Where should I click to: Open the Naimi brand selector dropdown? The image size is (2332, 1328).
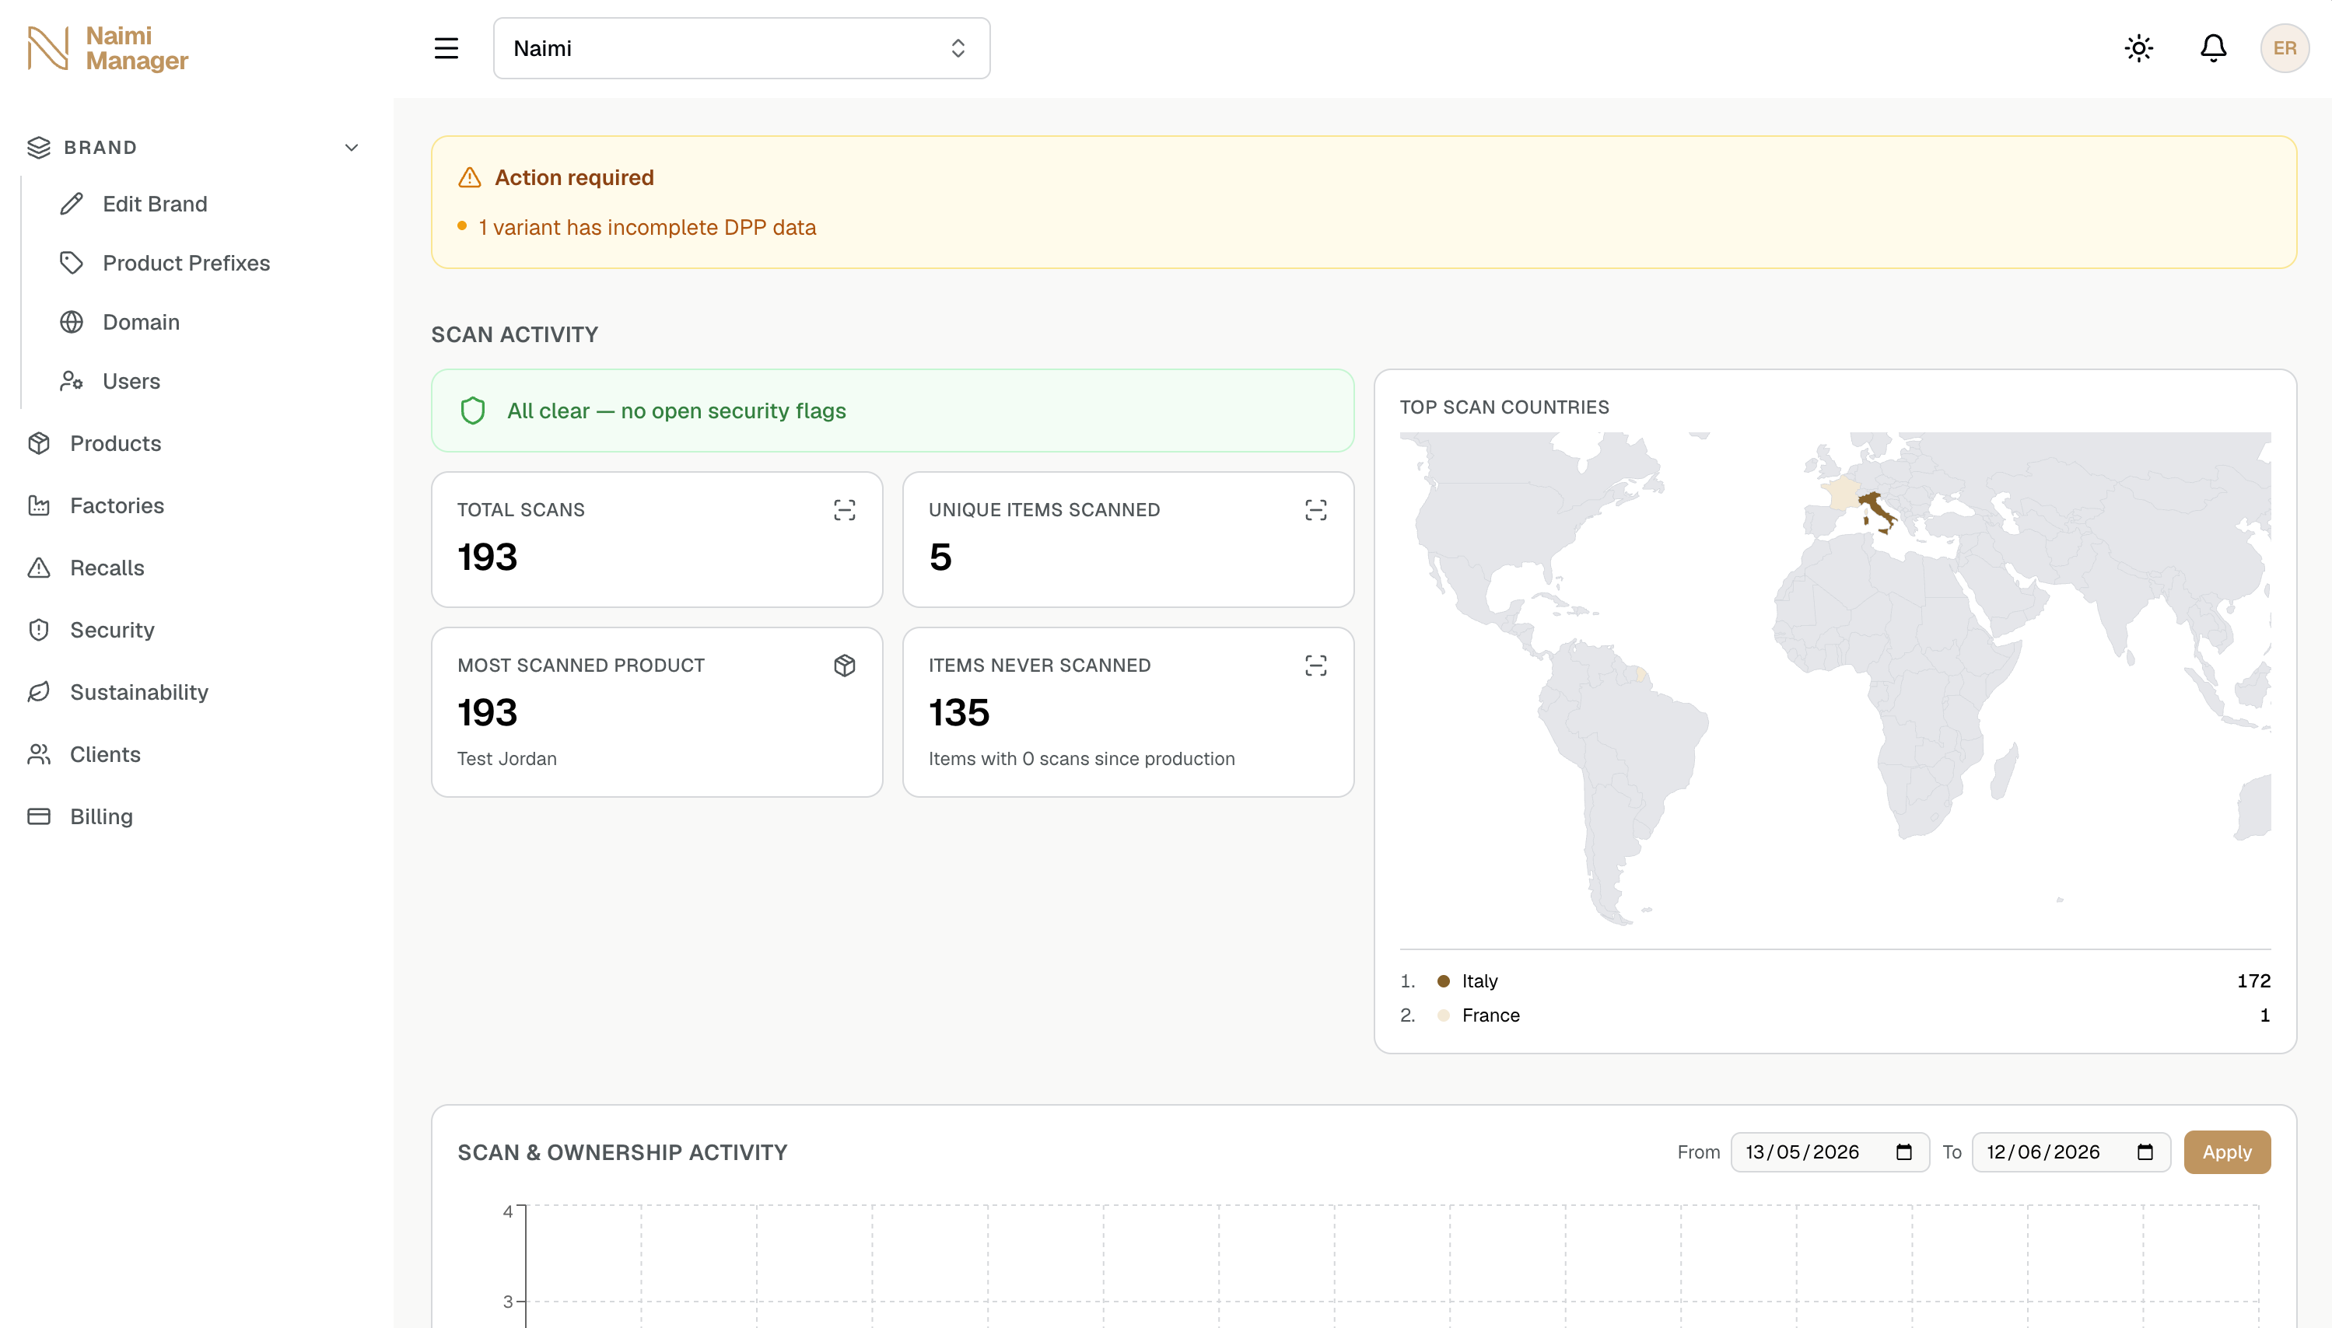[742, 48]
